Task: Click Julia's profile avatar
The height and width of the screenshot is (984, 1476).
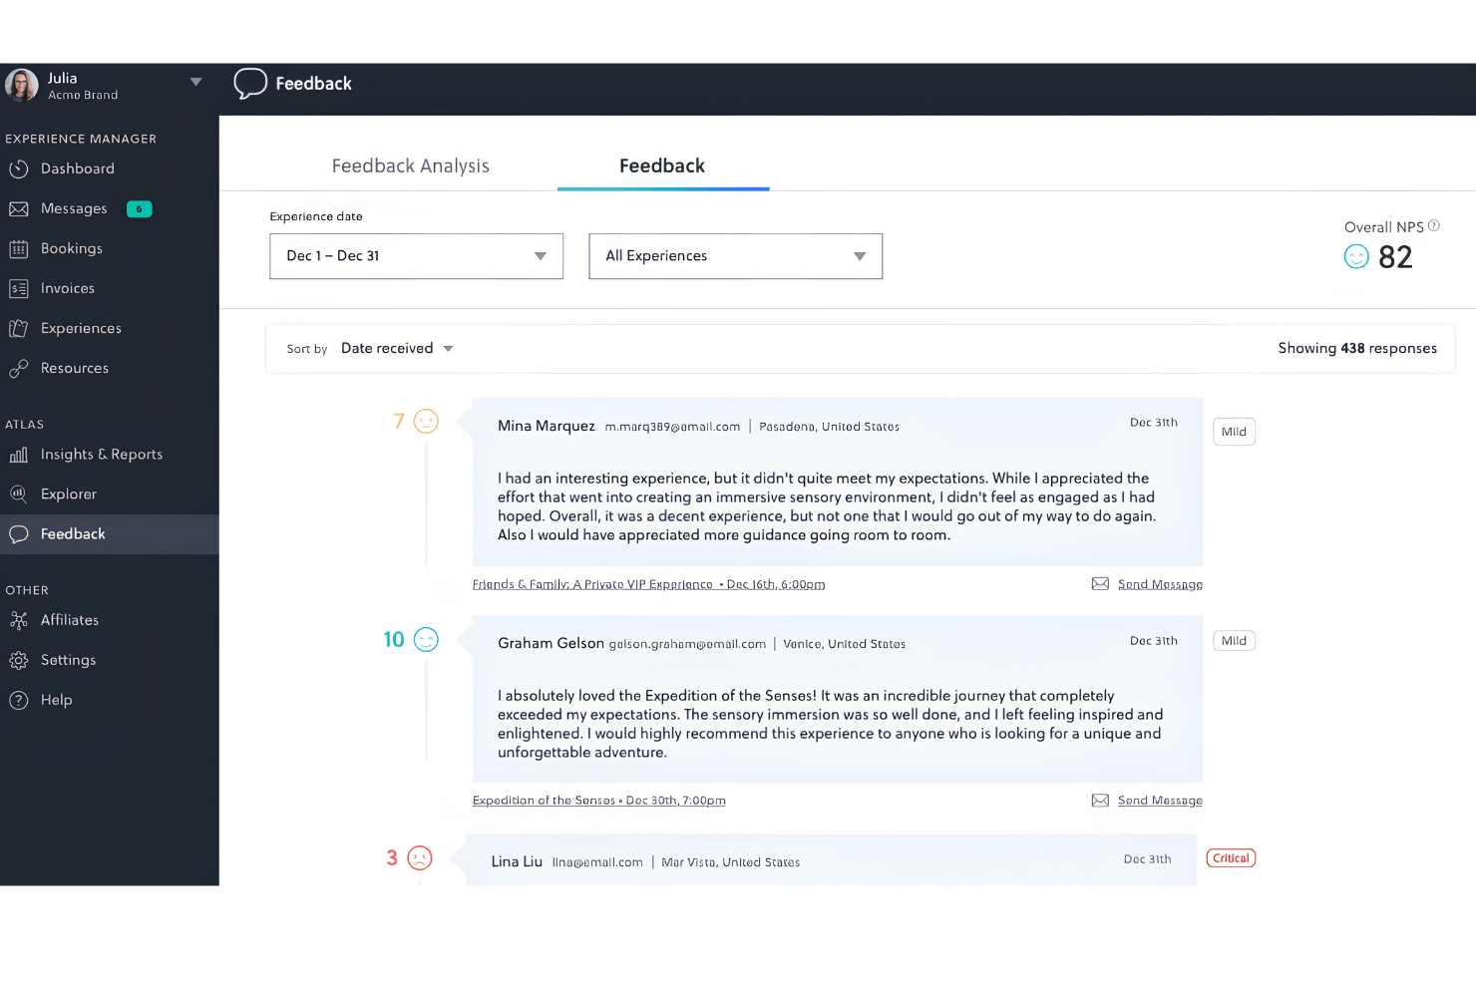Action: tap(22, 85)
